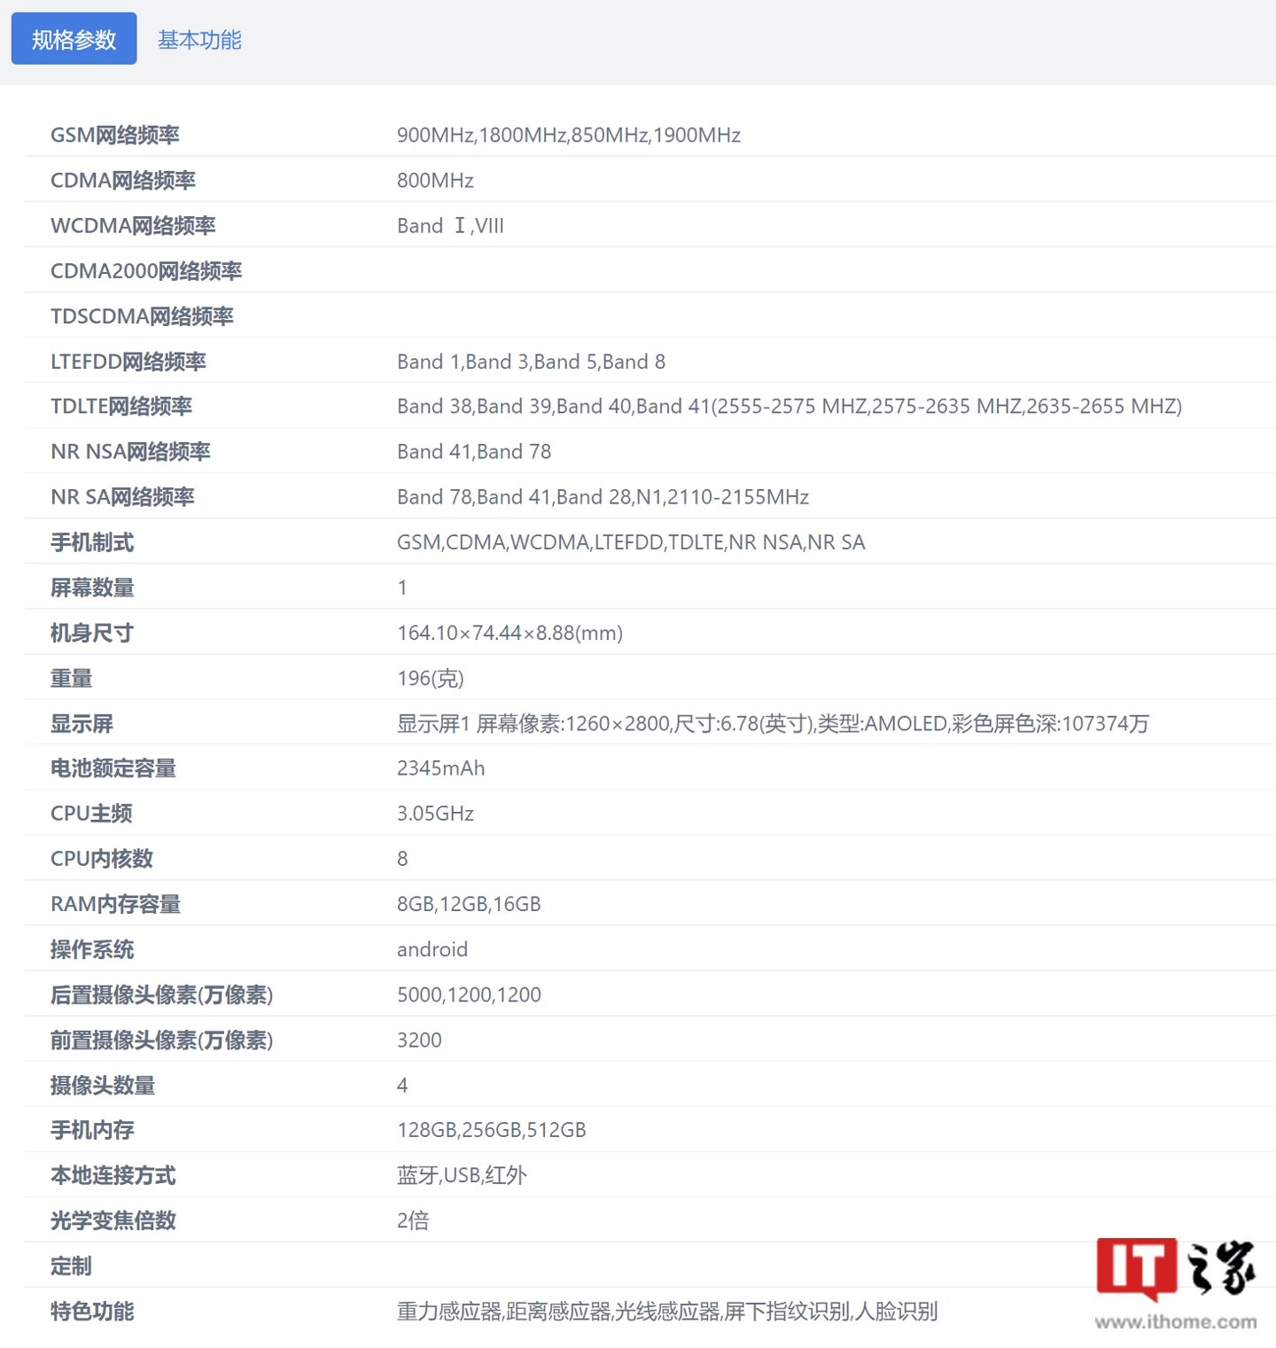Click the 196(克) value

point(430,678)
